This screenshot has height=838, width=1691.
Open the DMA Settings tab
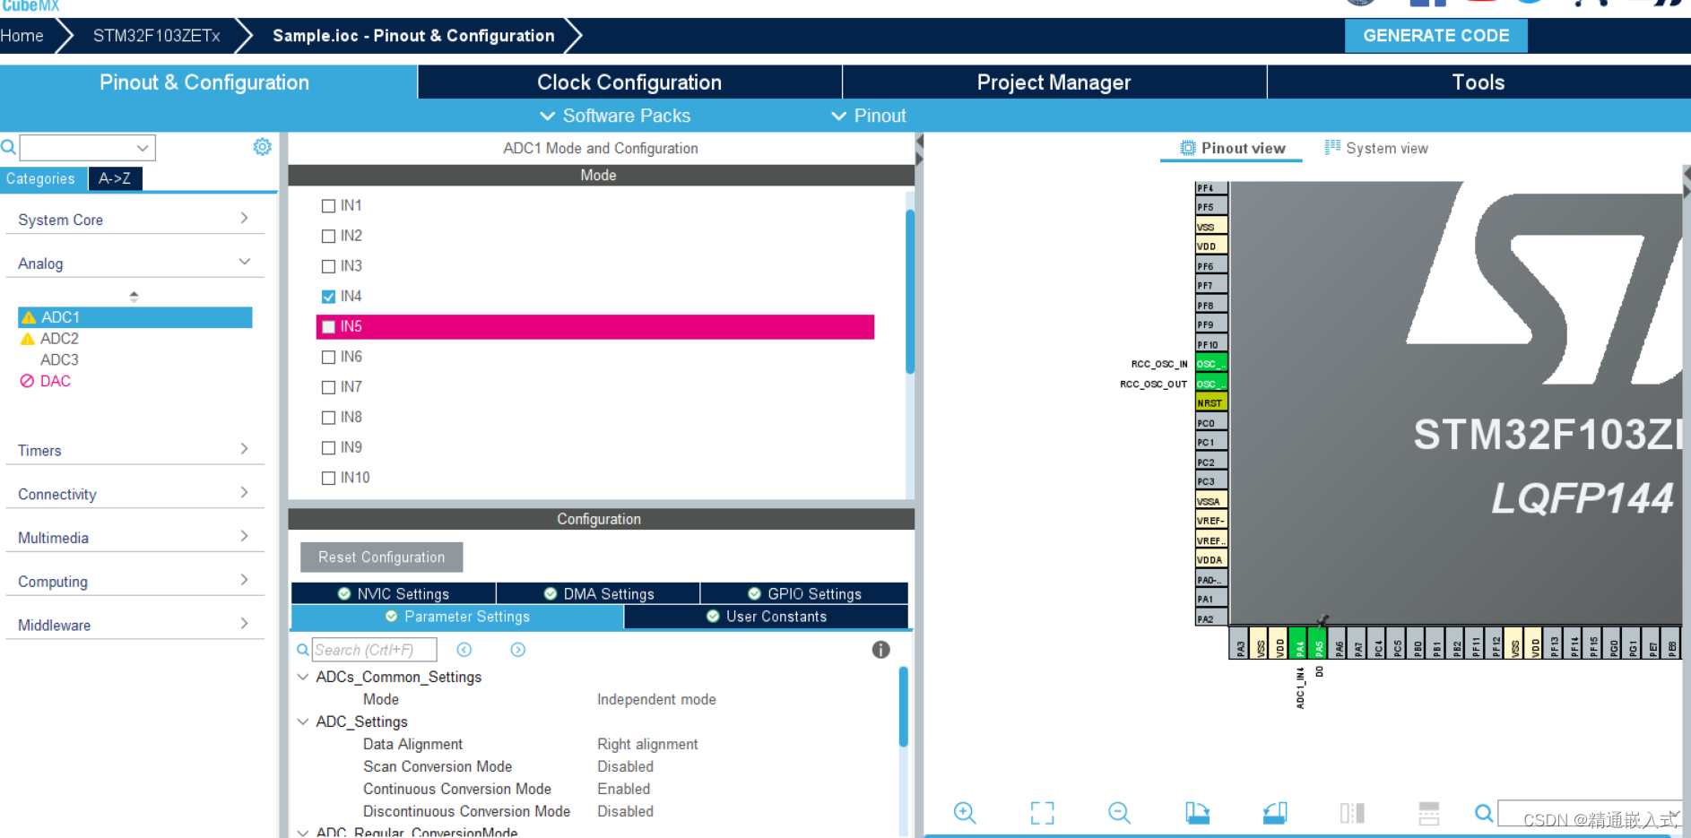click(x=598, y=593)
